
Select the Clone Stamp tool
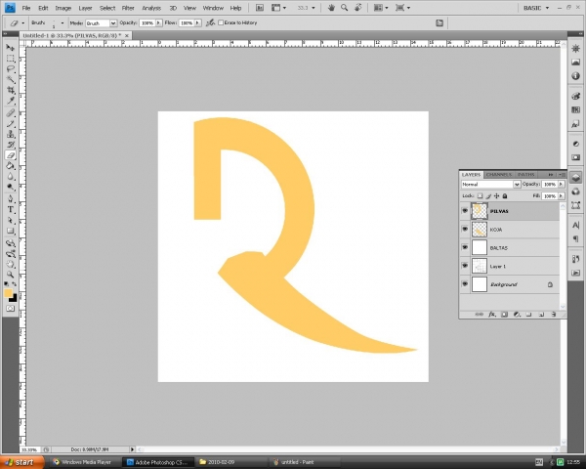pos(11,134)
